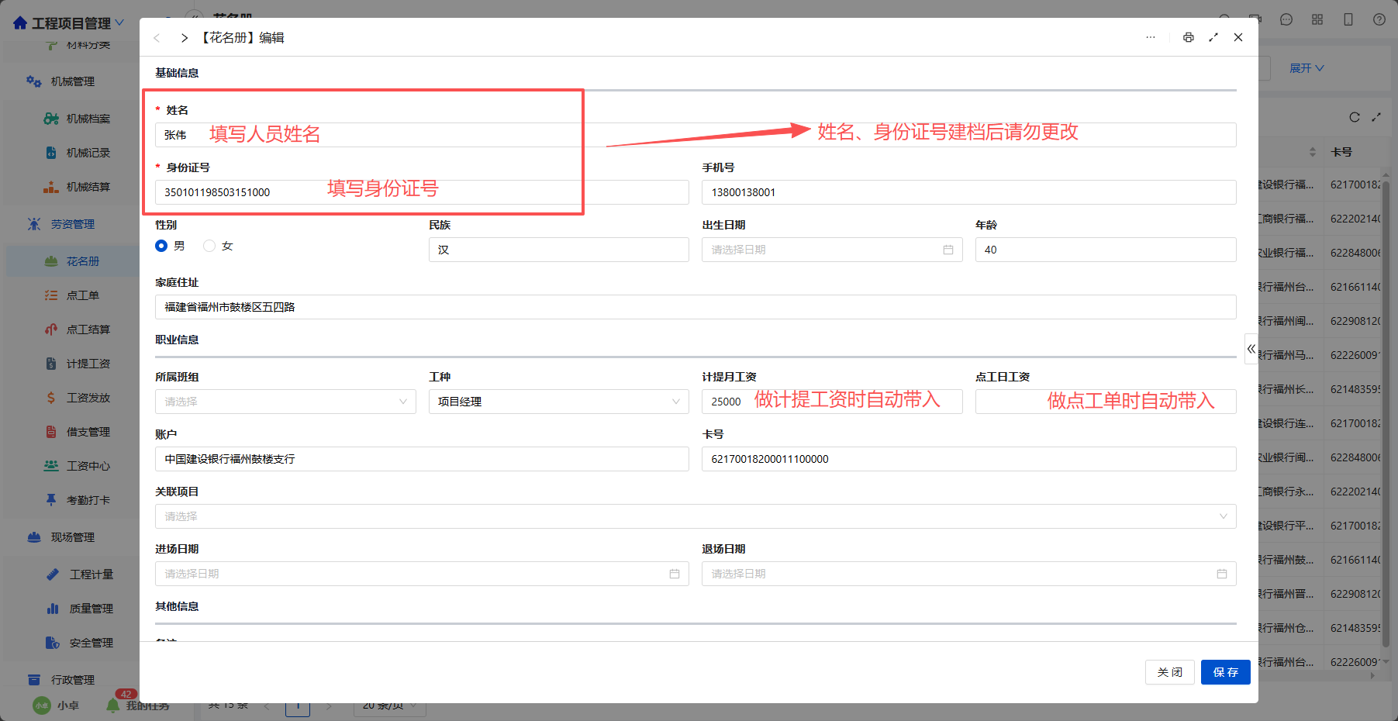Open the 工种 dropdown showing 项目经理

coord(558,402)
